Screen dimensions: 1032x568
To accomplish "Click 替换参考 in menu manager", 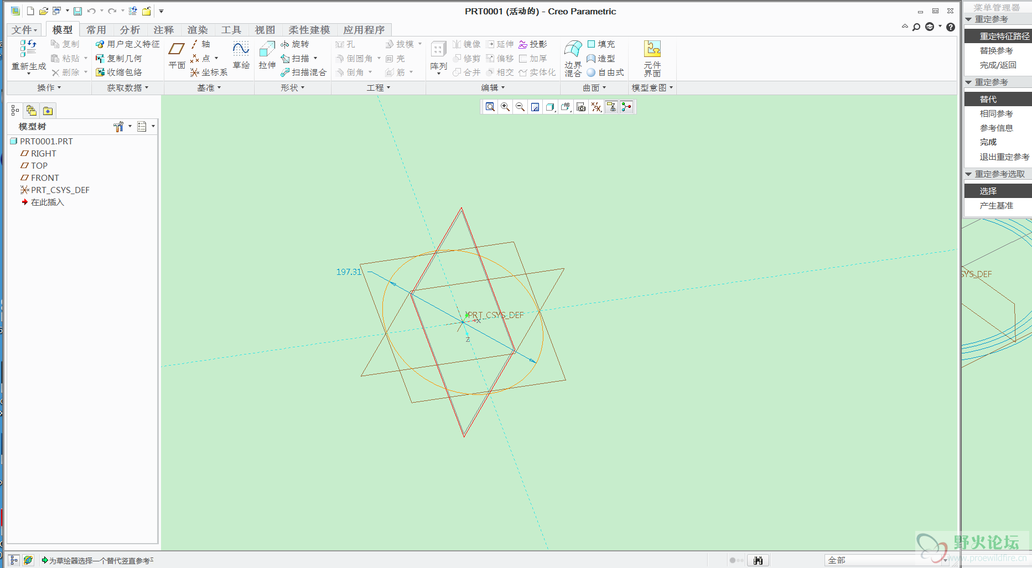I will [998, 51].
